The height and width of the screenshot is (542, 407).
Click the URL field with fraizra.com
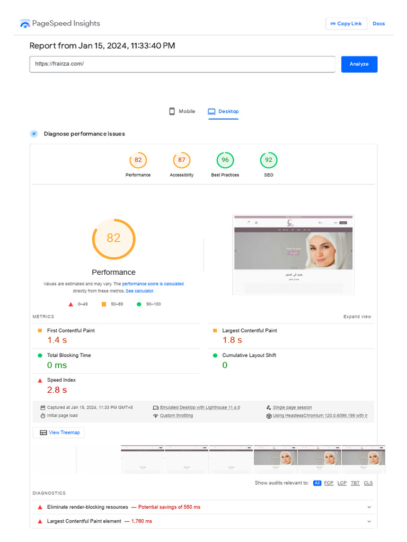pyautogui.click(x=182, y=64)
